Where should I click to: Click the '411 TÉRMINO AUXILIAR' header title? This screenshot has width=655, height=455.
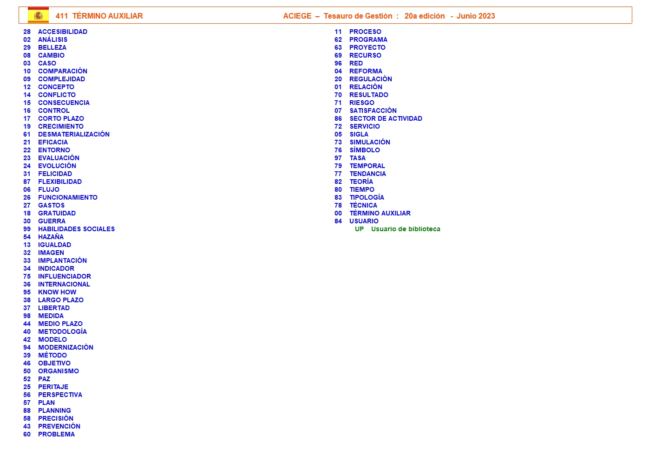pos(99,16)
